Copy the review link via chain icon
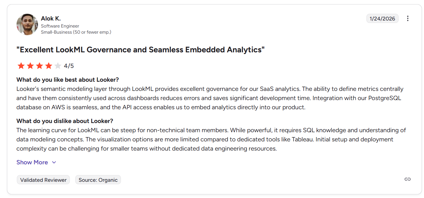Viewport: 424px width, 198px height. (x=407, y=179)
